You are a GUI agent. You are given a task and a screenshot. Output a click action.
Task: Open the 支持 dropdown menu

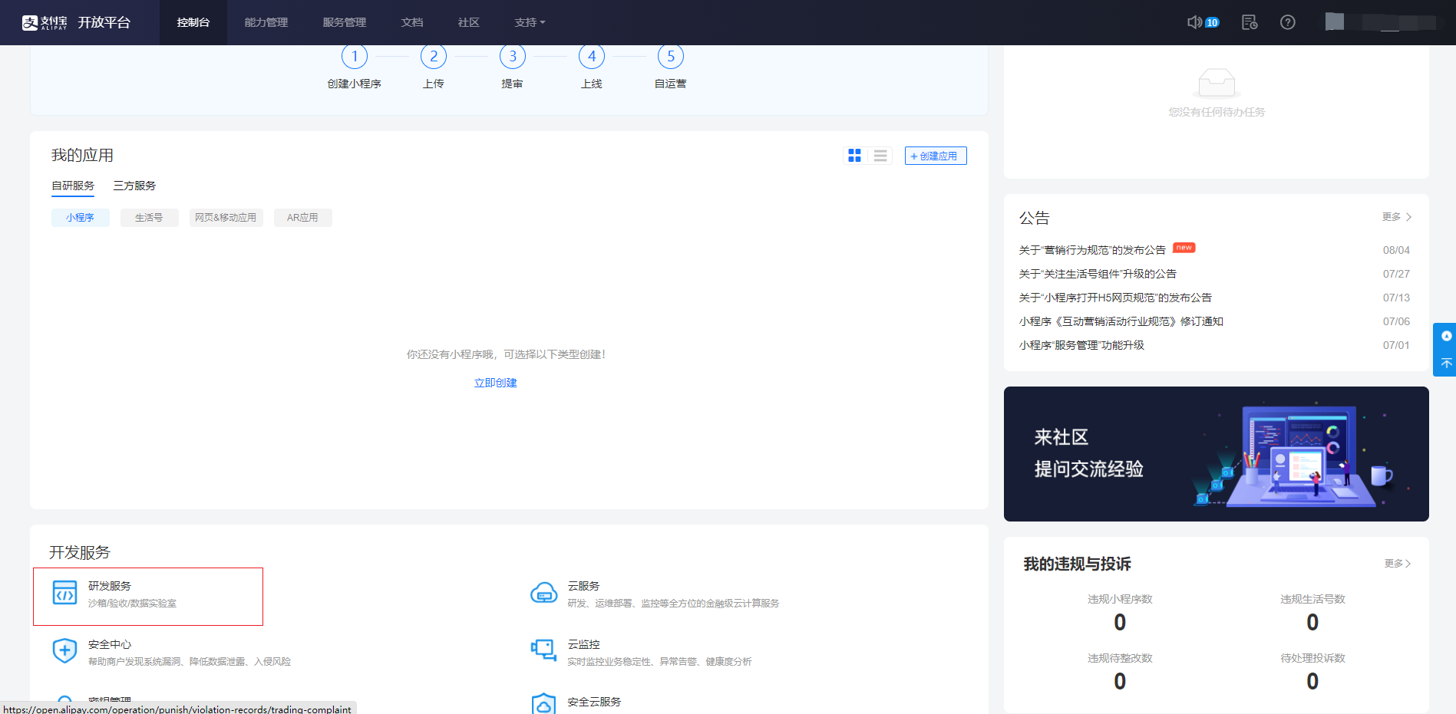(530, 22)
